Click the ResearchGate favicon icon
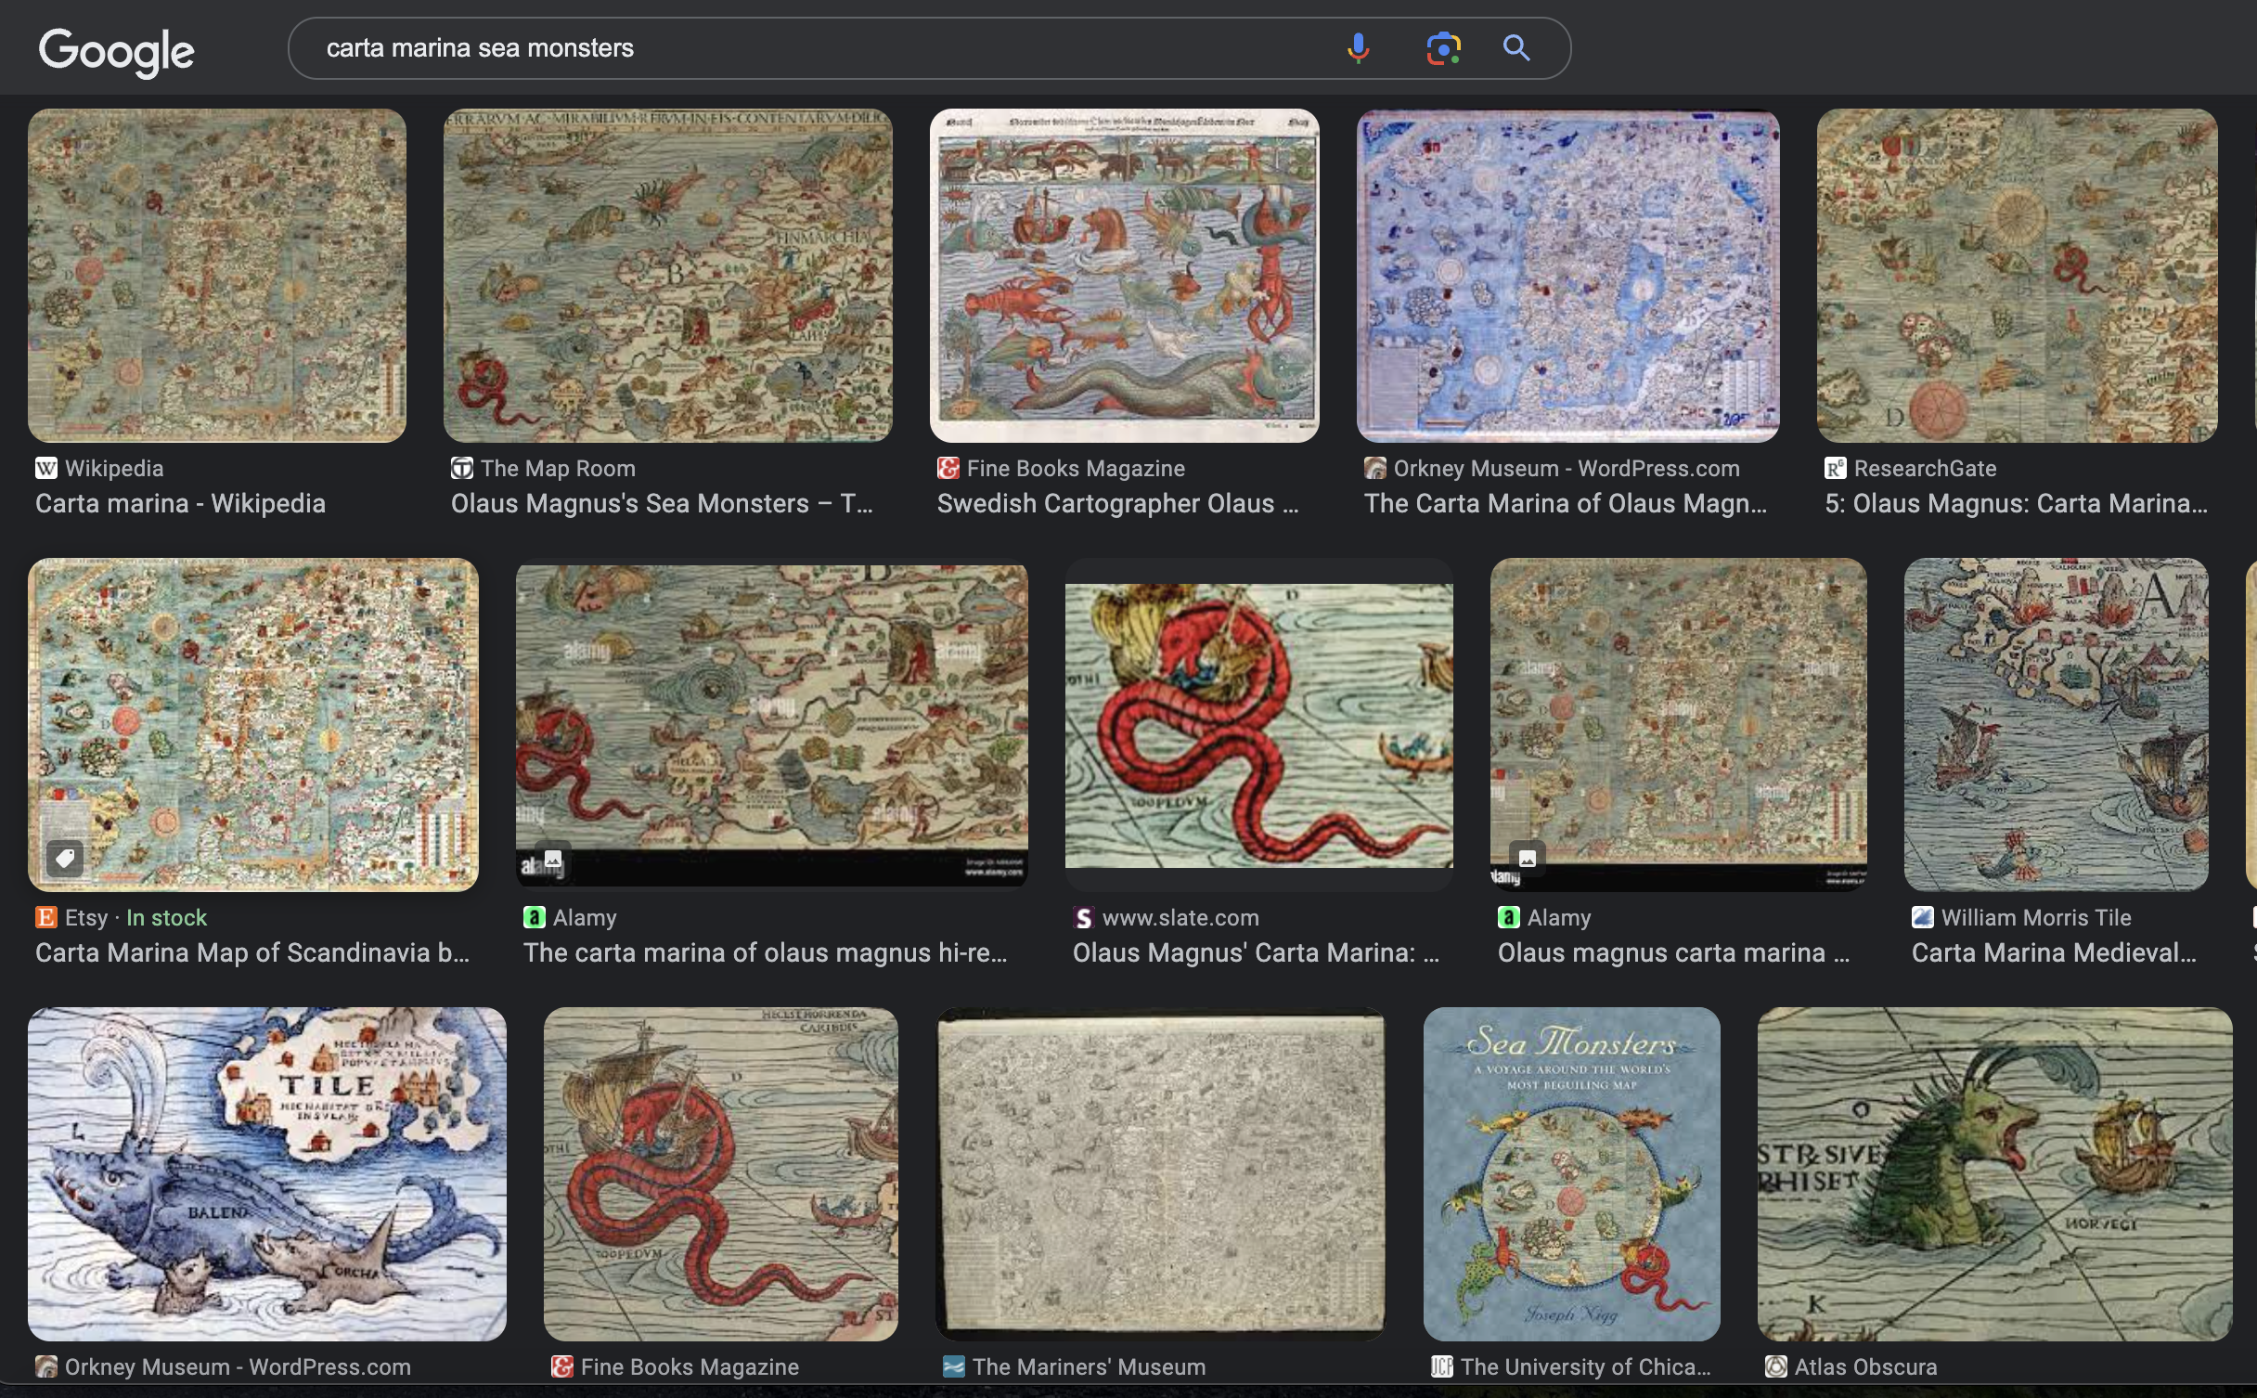 (x=1835, y=468)
